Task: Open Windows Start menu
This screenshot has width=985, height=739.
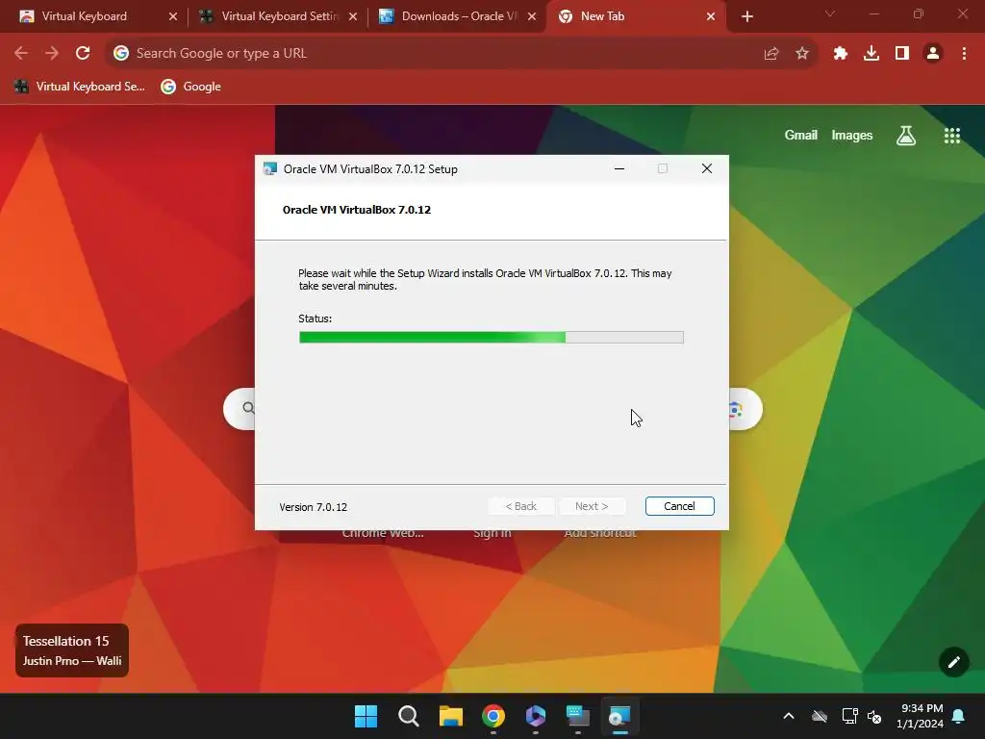Action: [366, 716]
